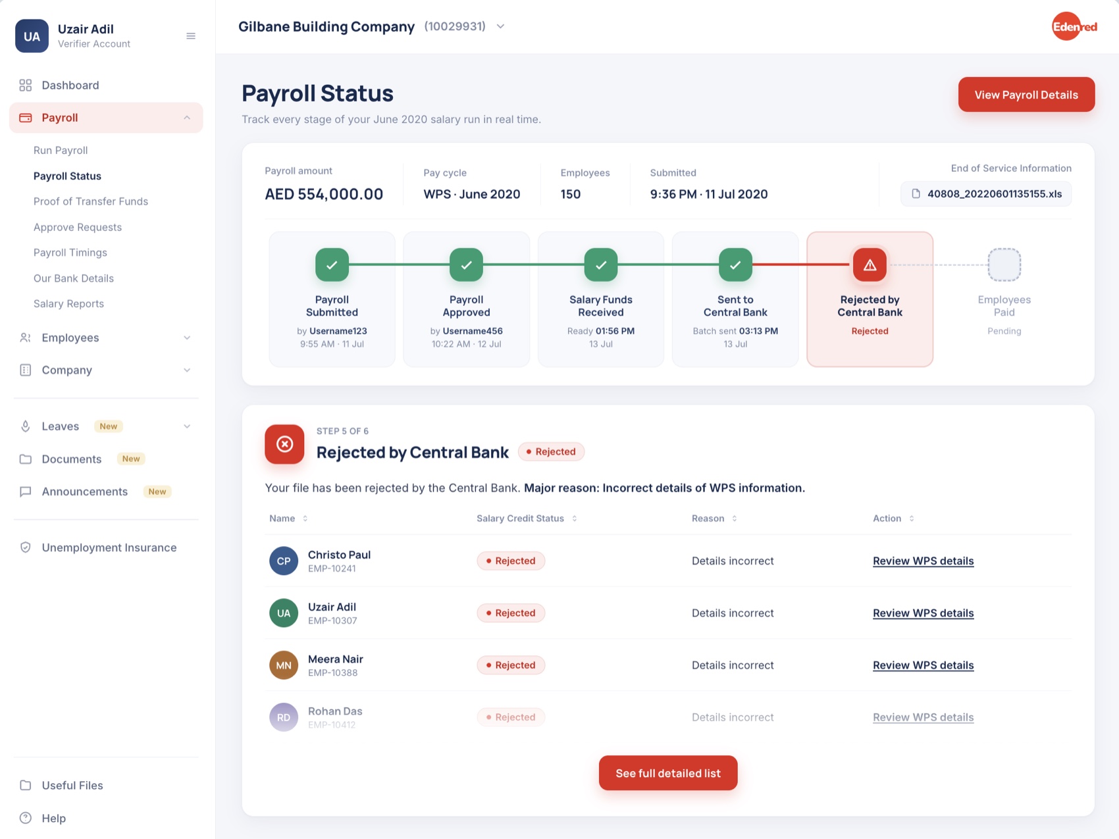Click the Salary Funds Received check icon
Screen dimensions: 1119x839
[601, 265]
